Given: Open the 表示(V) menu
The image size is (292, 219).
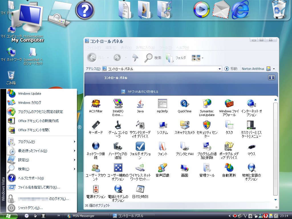Looking at the screenshot, I should coord(126,48).
